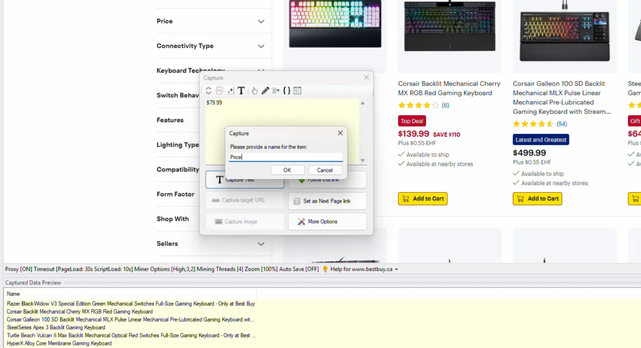Click scroll down arrow in captured text box
The width and height of the screenshot is (641, 348).
click(362, 160)
